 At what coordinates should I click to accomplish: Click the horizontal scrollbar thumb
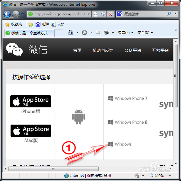[x=54, y=169]
